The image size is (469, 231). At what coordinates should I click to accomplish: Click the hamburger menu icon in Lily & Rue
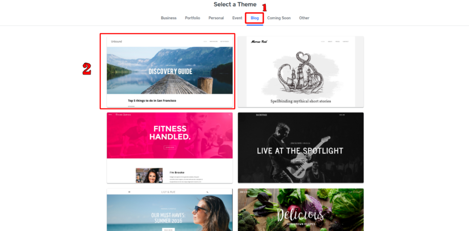click(x=129, y=192)
